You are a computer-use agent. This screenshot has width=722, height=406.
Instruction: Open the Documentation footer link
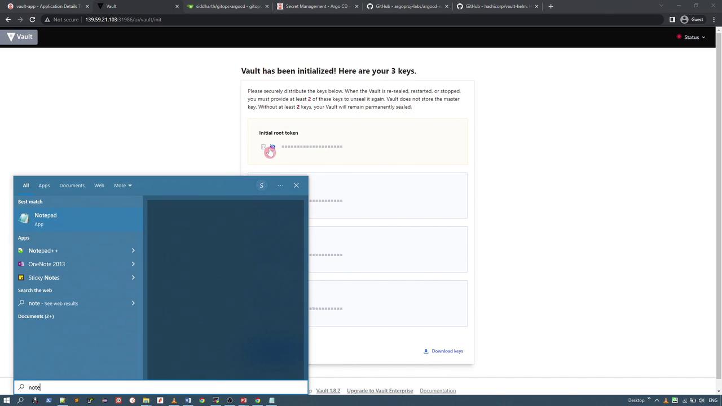(438, 391)
